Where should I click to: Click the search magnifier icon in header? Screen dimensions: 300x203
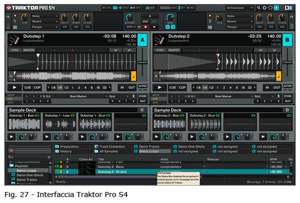[258, 8]
